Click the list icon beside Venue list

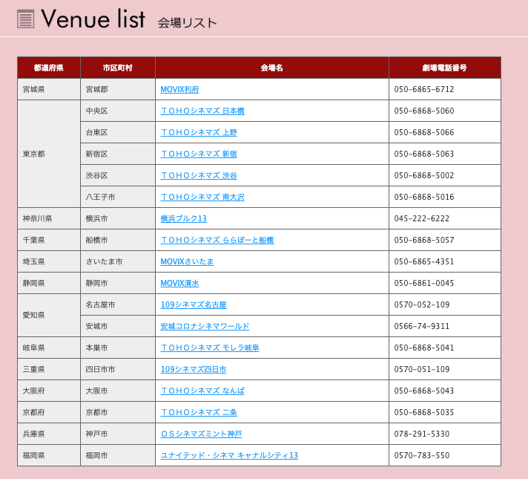tap(26, 19)
